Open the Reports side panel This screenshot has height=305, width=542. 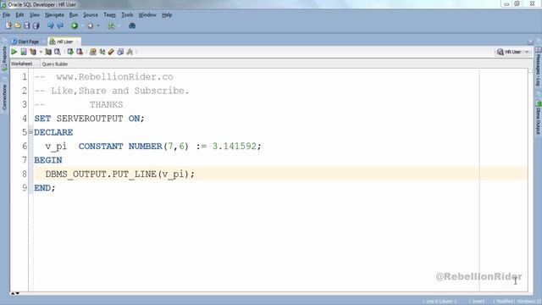[4, 58]
